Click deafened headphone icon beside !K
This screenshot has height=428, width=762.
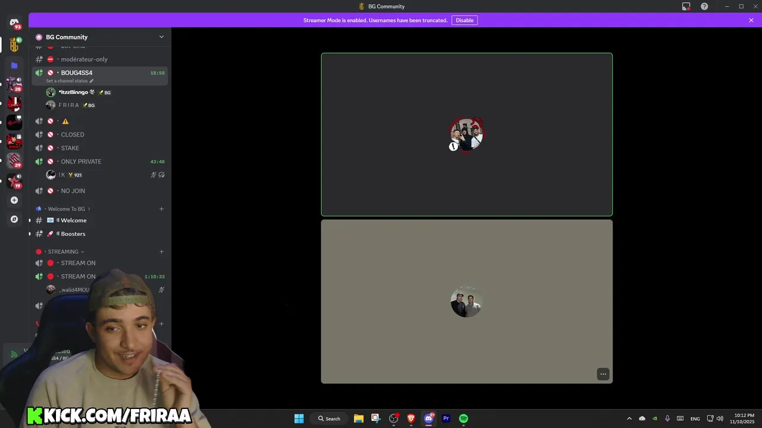coord(161,175)
